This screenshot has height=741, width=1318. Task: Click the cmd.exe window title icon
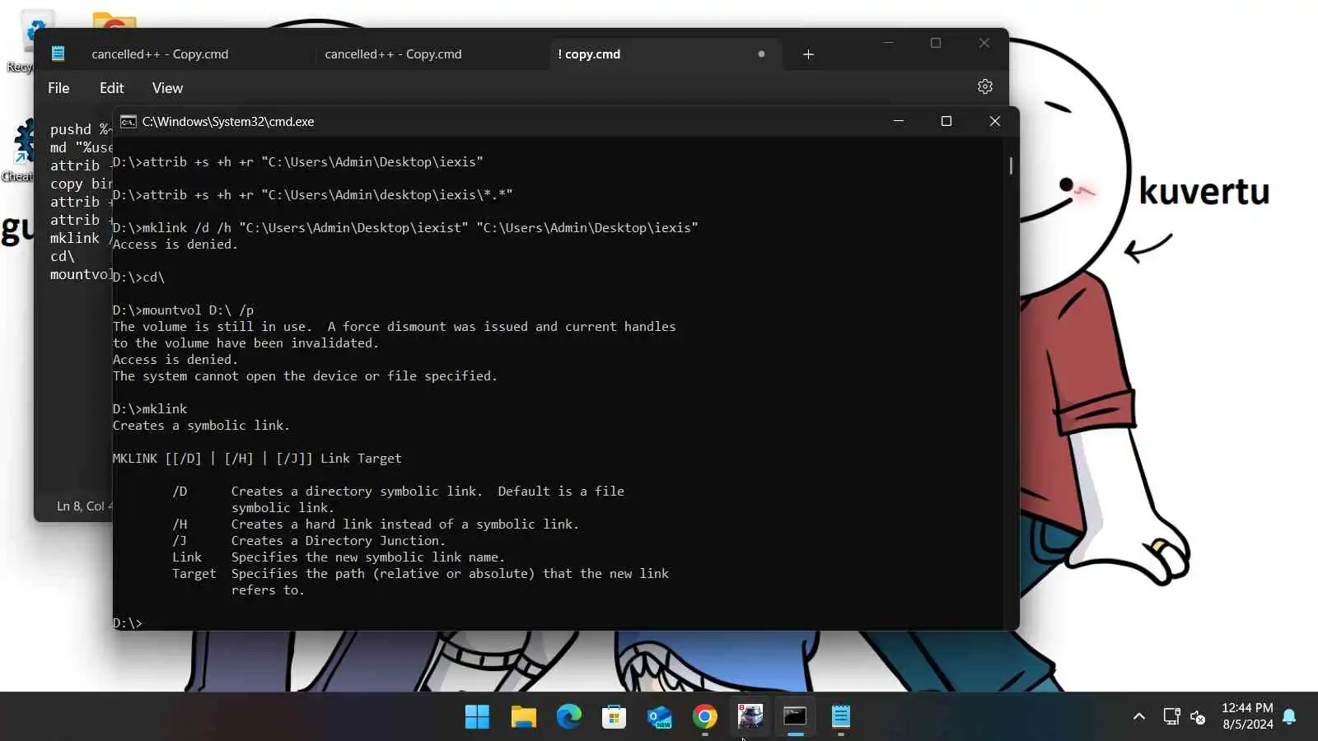pyautogui.click(x=129, y=122)
